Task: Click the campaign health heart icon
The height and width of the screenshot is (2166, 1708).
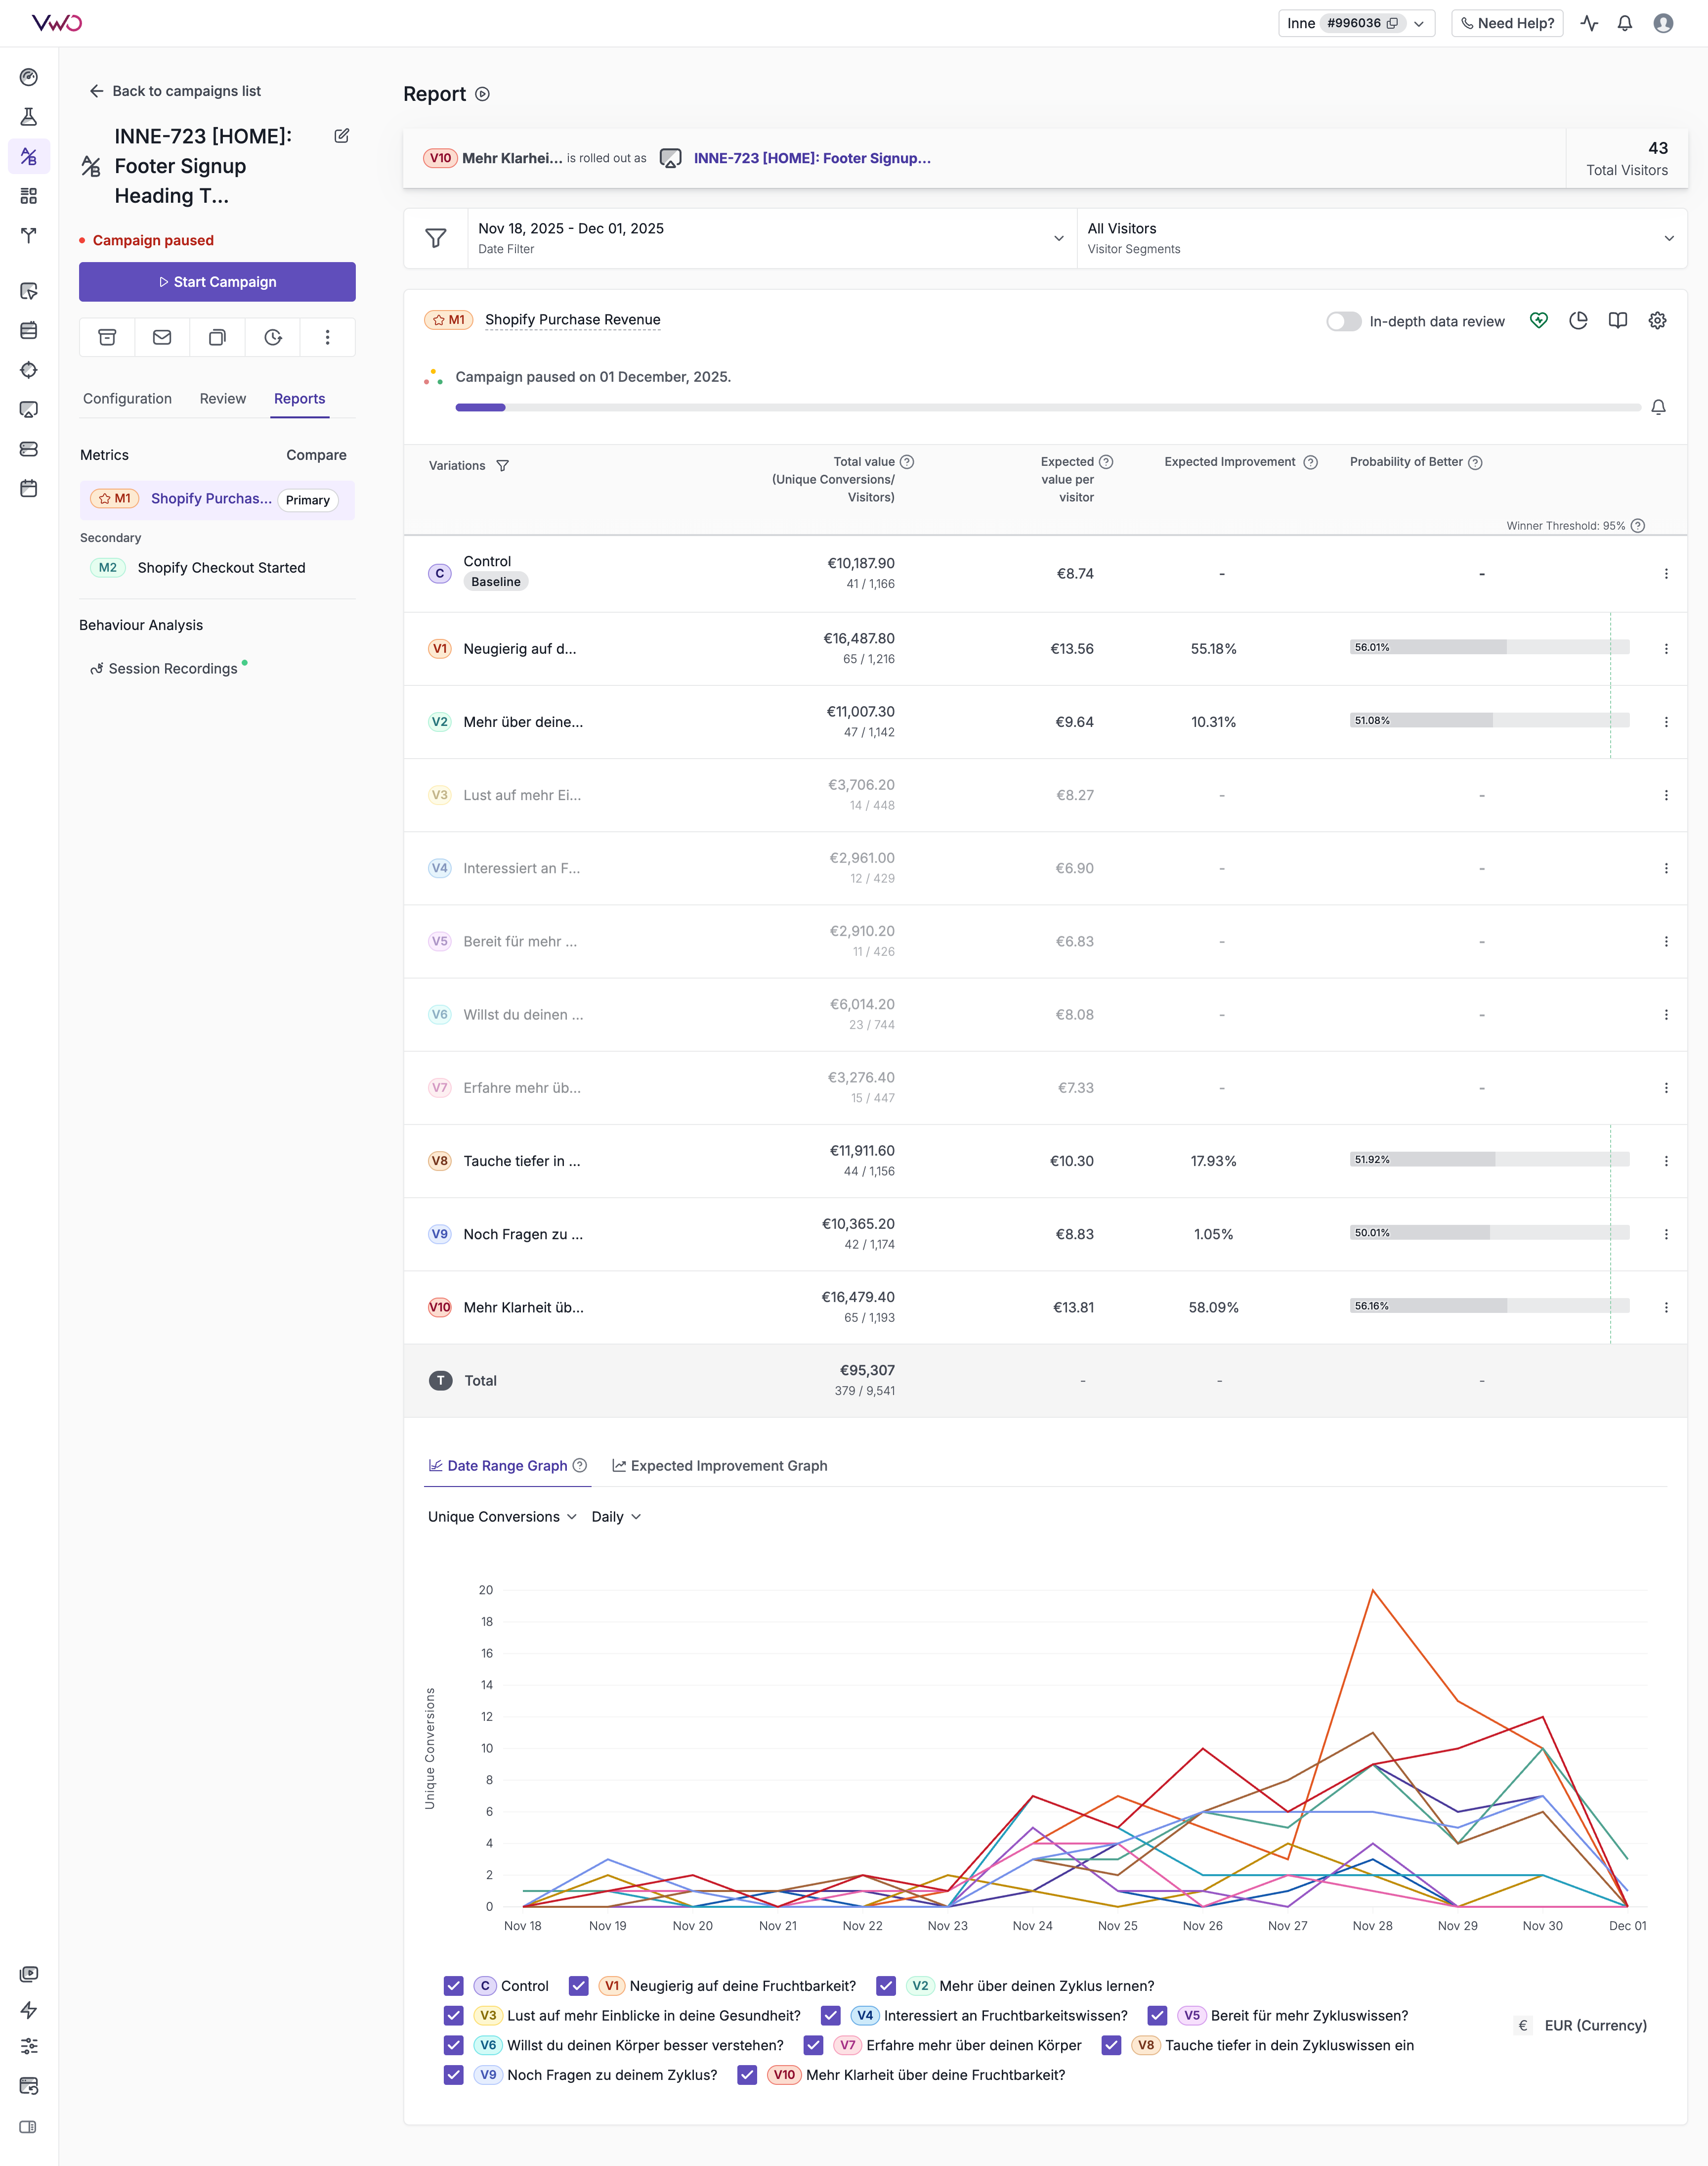Action: pyautogui.click(x=1538, y=320)
